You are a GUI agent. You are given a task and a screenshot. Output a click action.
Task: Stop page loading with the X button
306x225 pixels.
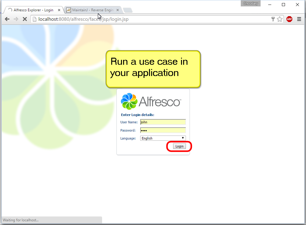point(25,19)
